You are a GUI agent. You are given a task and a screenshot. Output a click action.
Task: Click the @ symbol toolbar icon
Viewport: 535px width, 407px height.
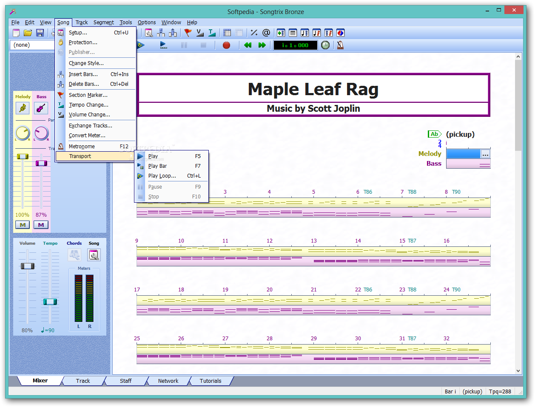coord(266,33)
